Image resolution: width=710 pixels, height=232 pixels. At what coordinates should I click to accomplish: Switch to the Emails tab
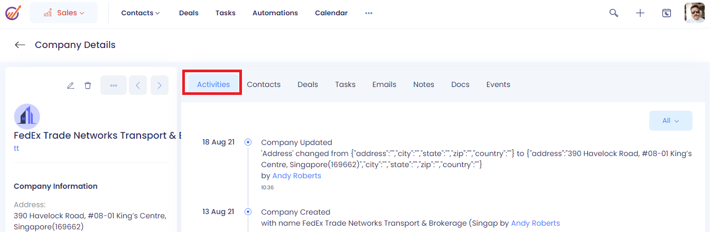(x=384, y=84)
